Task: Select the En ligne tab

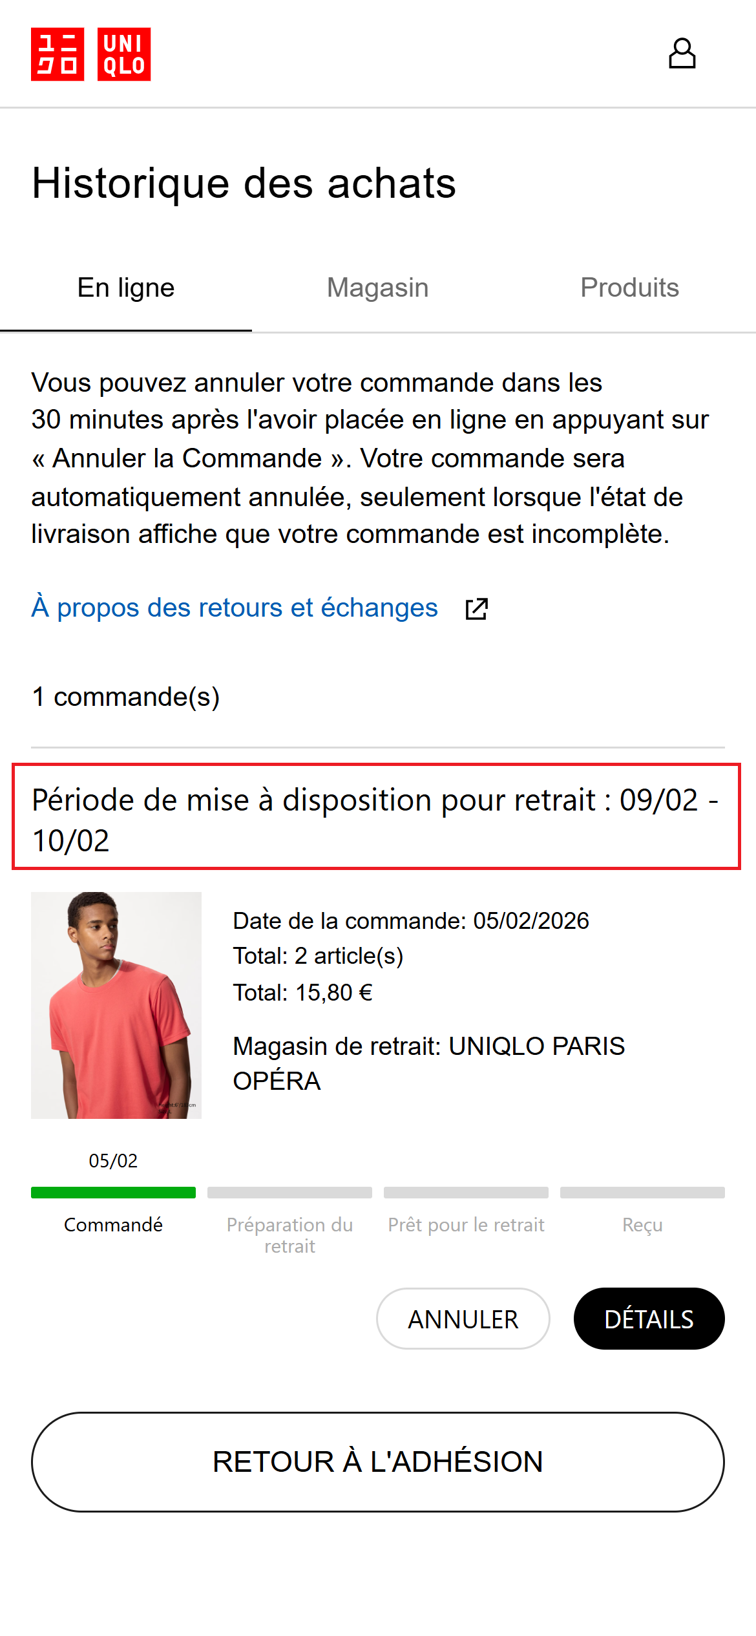Action: (x=127, y=288)
